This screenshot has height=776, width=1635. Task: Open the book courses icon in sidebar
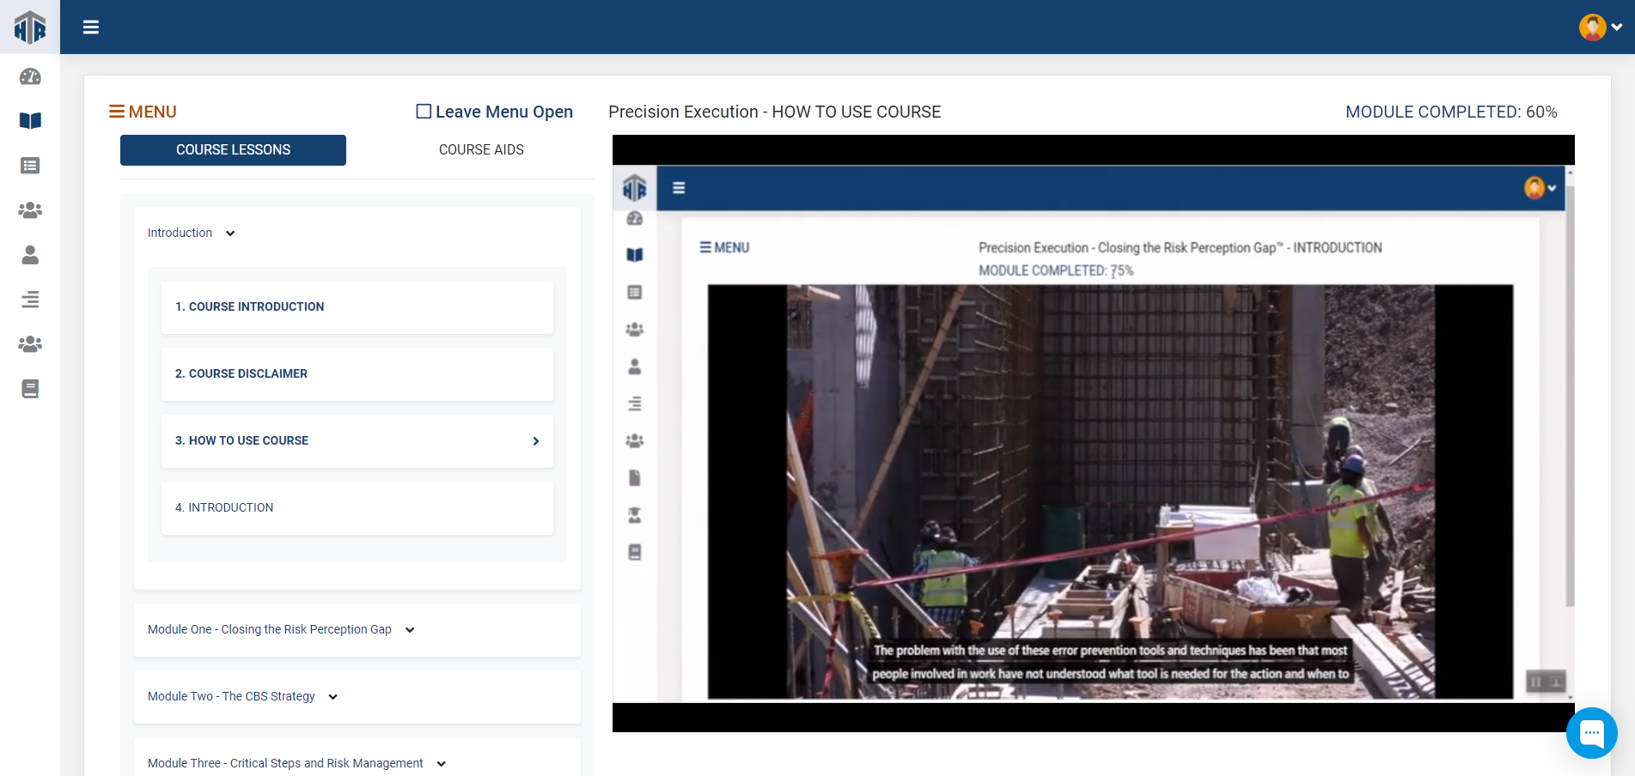tap(30, 121)
